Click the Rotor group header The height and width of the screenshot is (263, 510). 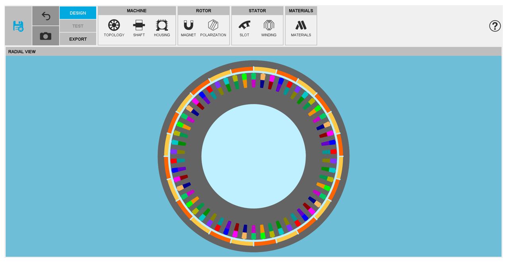(204, 11)
